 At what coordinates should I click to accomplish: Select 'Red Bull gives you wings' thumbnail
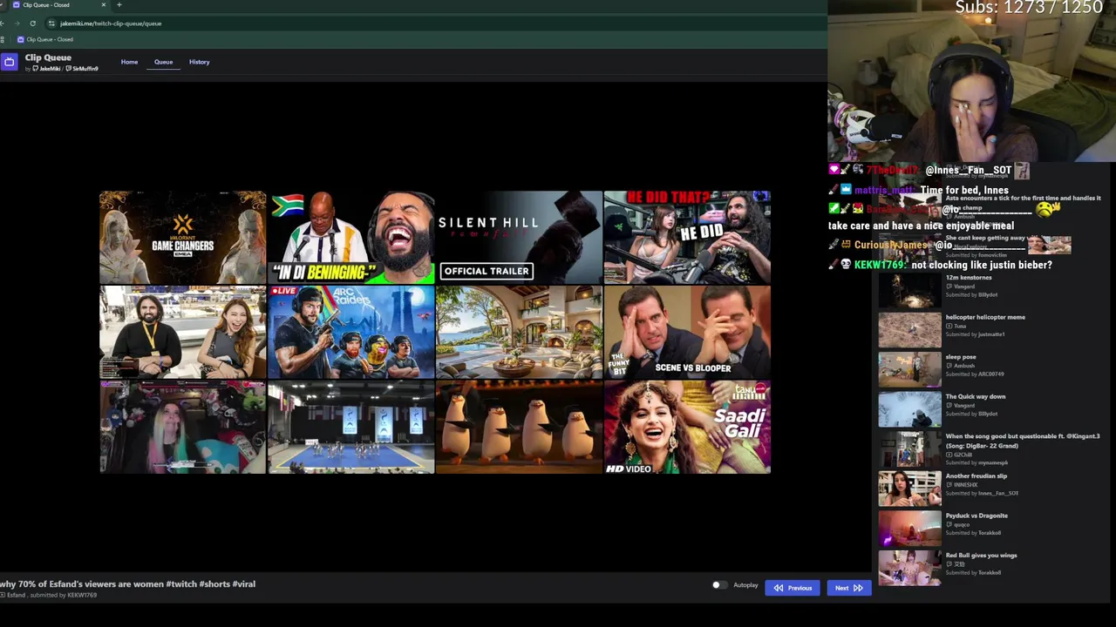tap(909, 568)
